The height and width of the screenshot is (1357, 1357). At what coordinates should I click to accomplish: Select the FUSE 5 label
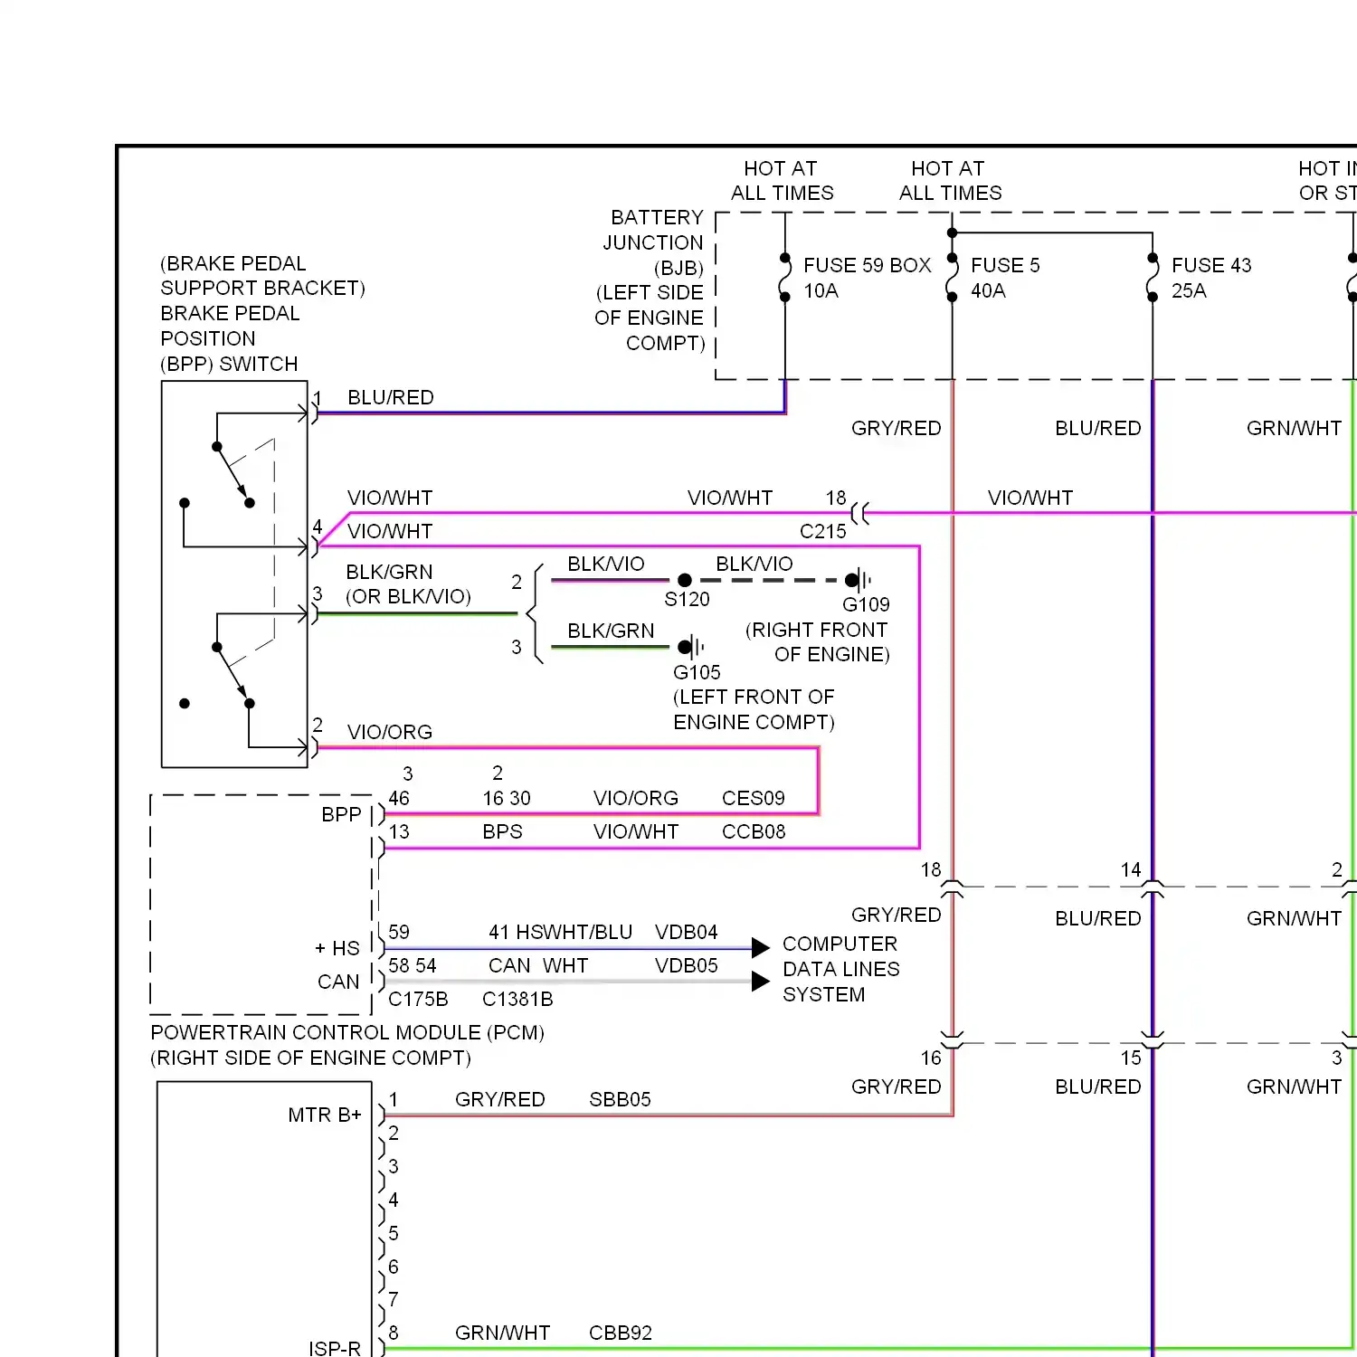(1005, 265)
